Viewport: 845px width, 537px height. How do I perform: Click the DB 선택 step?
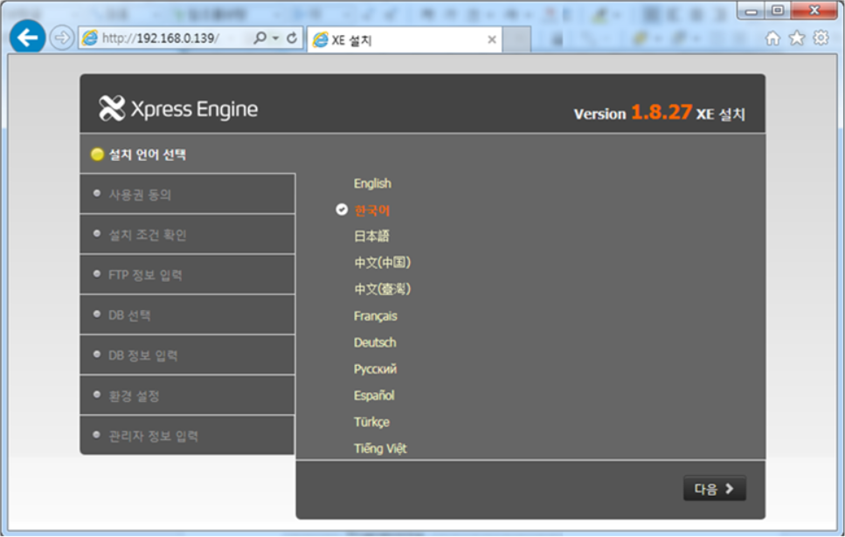pos(188,315)
